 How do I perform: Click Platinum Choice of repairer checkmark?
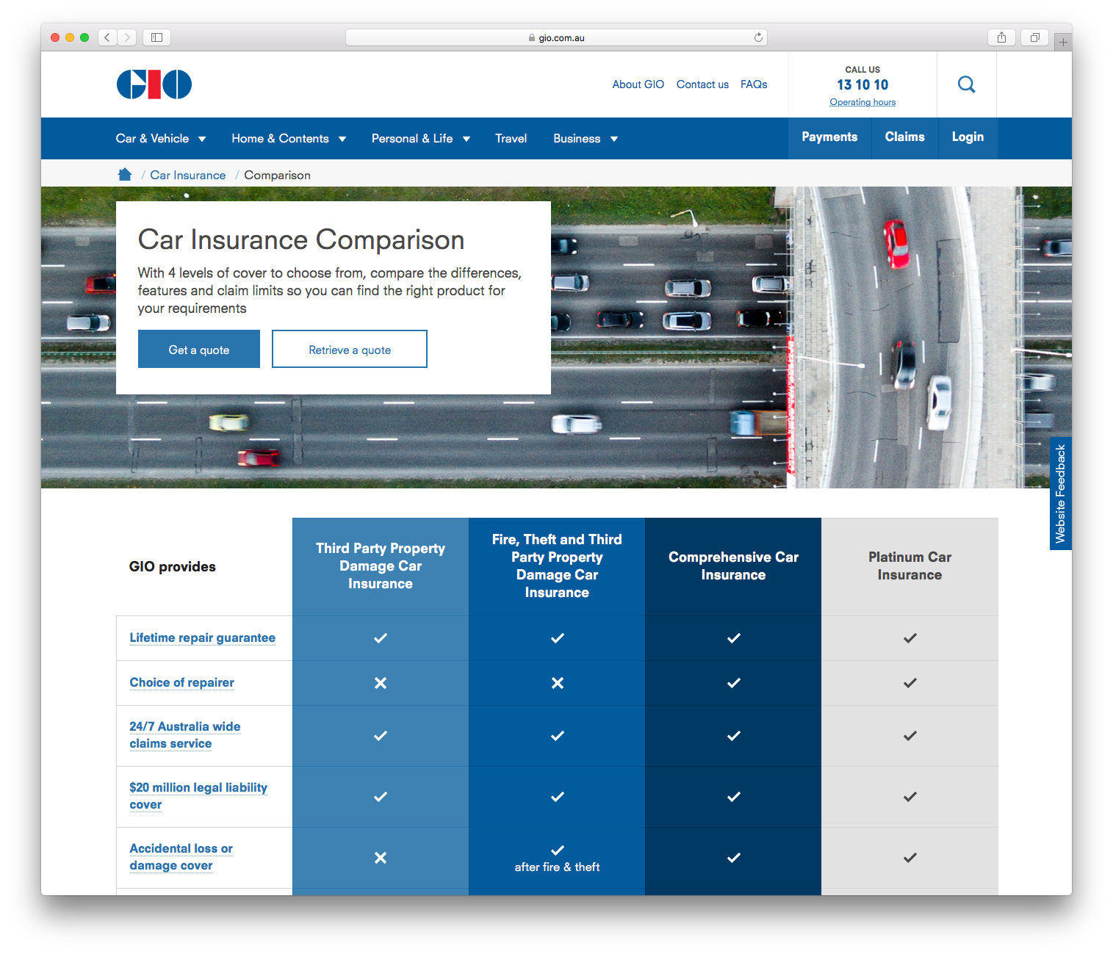coord(910,683)
